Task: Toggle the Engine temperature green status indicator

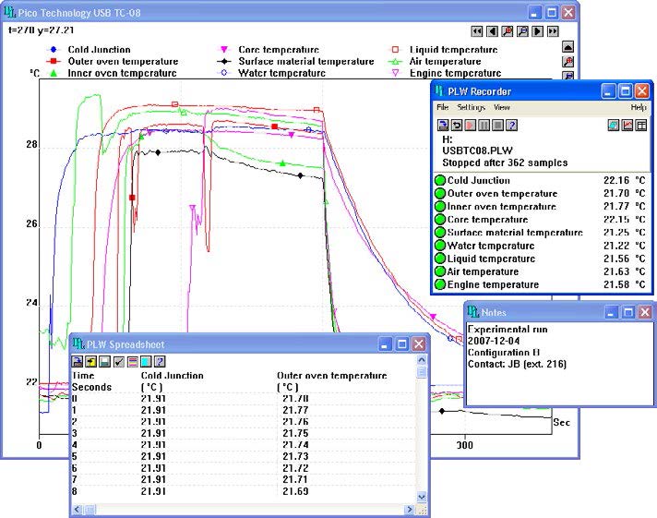Action: [440, 285]
